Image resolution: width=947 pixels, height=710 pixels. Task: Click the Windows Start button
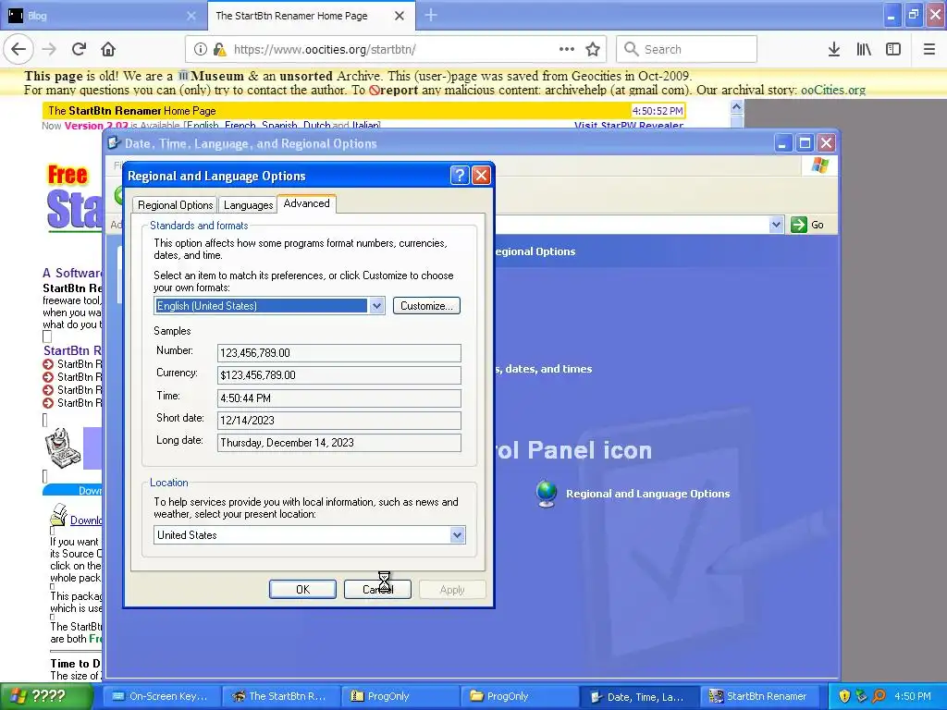pyautogui.click(x=46, y=696)
